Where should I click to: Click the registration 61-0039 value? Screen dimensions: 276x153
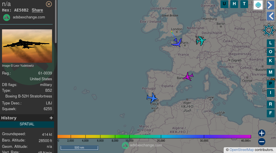point(45,73)
